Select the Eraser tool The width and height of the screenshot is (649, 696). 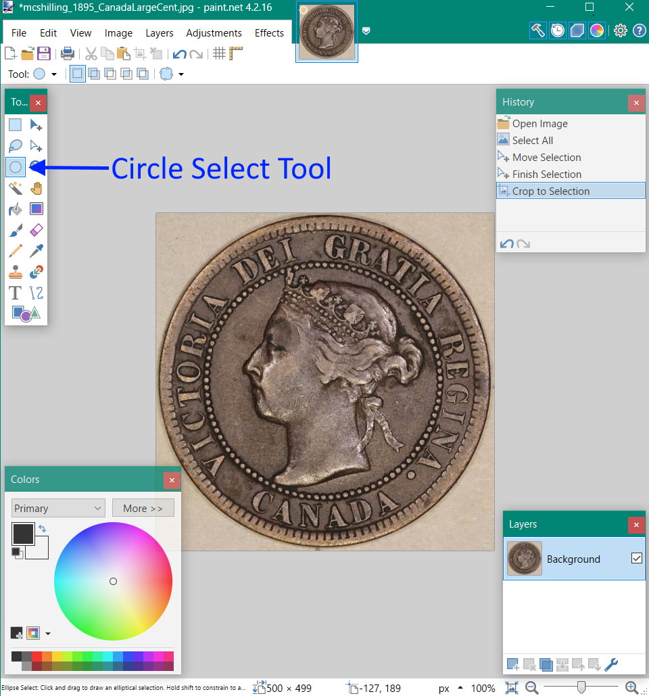pyautogui.click(x=36, y=230)
